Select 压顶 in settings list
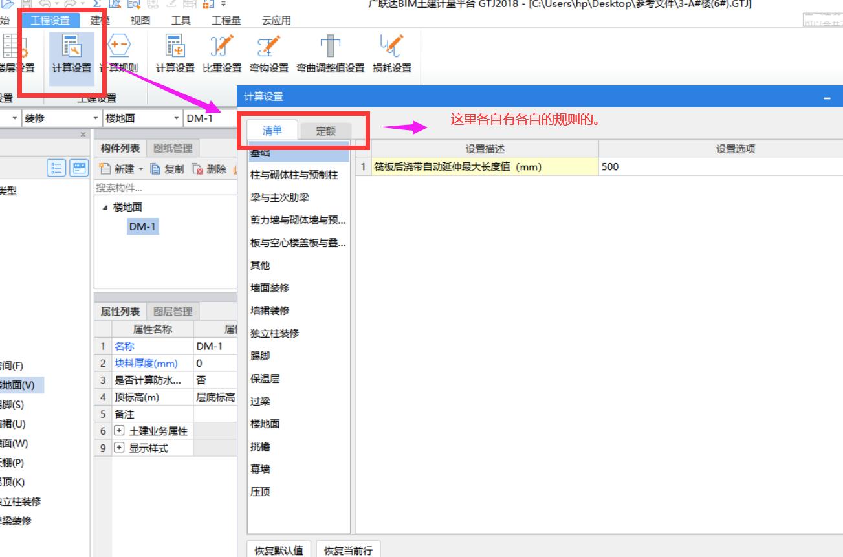The height and width of the screenshot is (557, 843). pyautogui.click(x=298, y=492)
